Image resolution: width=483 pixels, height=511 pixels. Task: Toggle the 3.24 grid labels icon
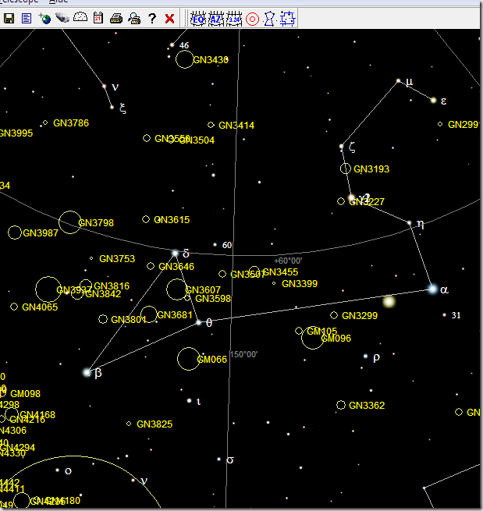point(234,19)
